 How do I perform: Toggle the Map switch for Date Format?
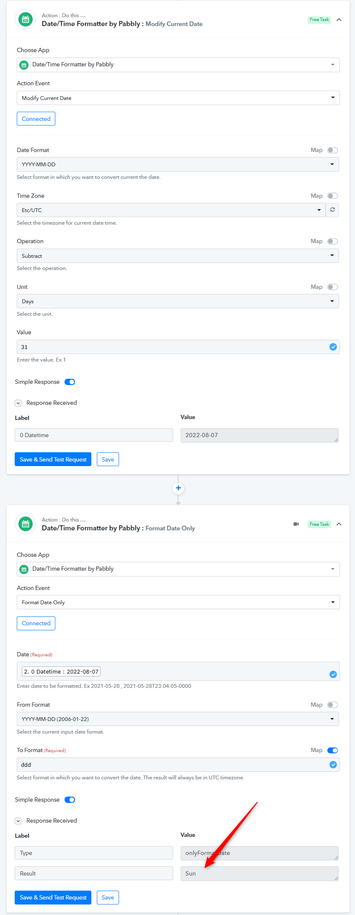pos(333,150)
